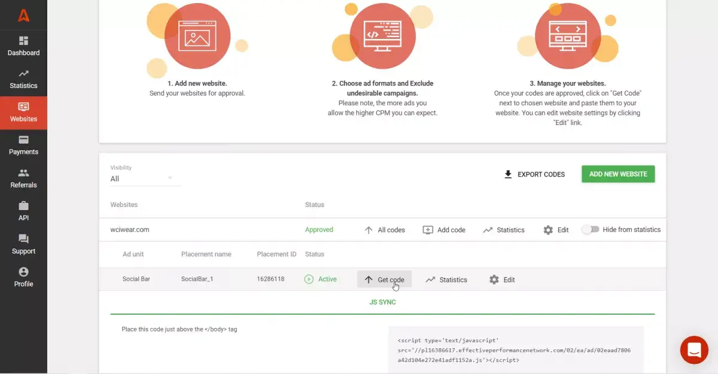The image size is (718, 374).
Task: Open the Profile avatar icon
Action: (x=23, y=272)
